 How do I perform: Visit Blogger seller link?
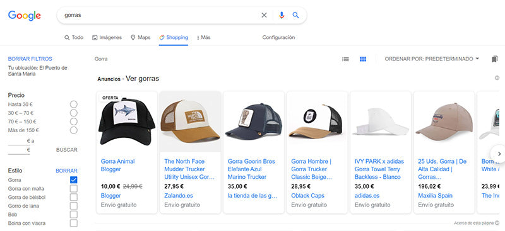point(111,196)
